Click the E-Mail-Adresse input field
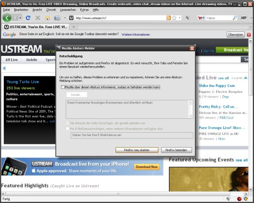The height and width of the screenshot is (203, 254). (132, 135)
